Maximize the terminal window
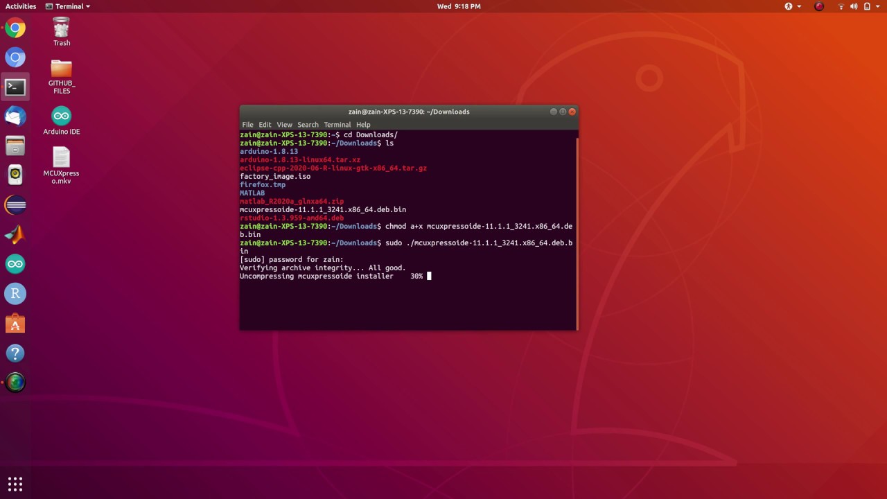This screenshot has height=499, width=887. click(563, 112)
